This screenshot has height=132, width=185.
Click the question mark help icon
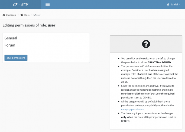(146, 44)
